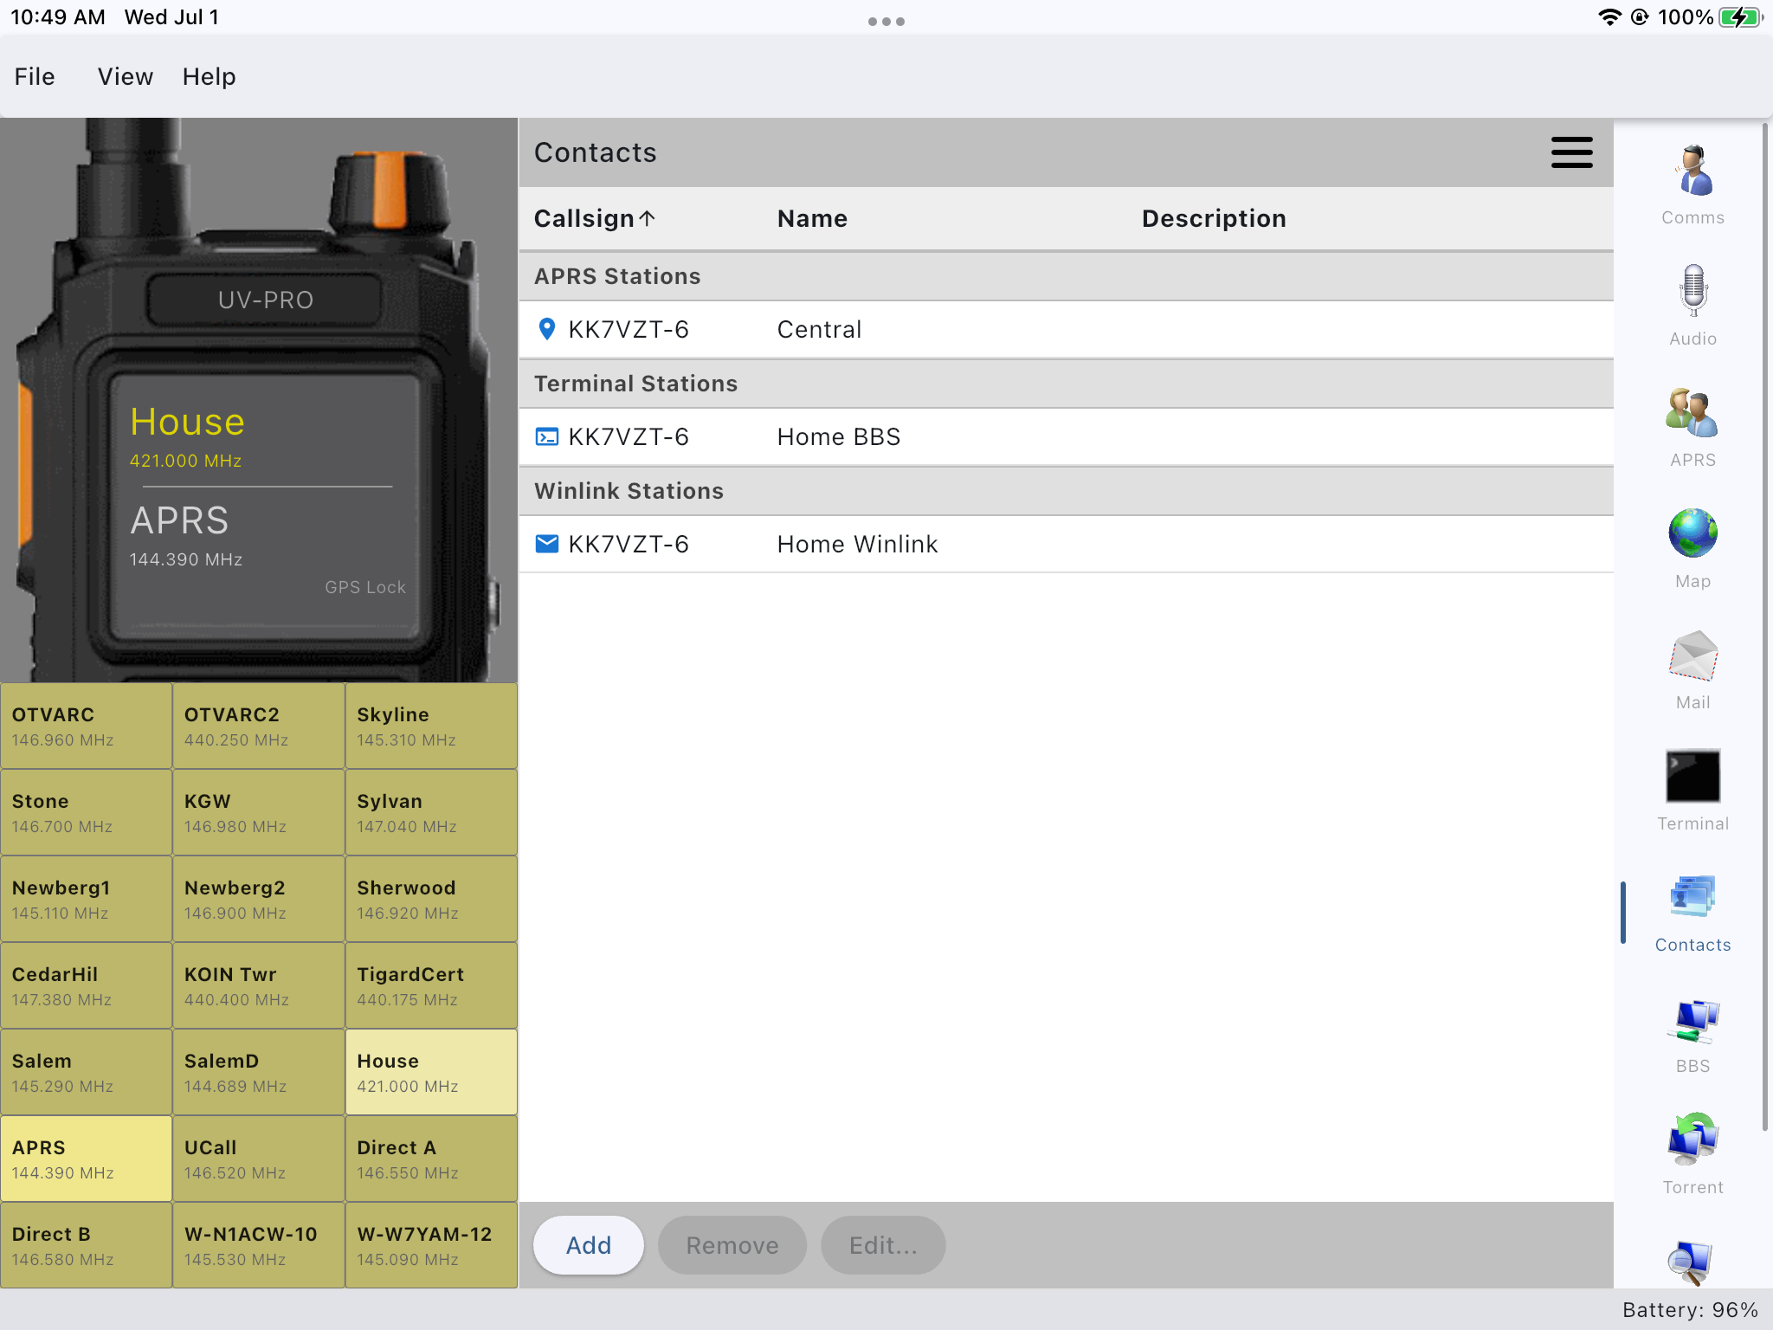Select Skyline 145.310 MHz channel
Image resolution: width=1773 pixels, height=1330 pixels.
coord(431,726)
